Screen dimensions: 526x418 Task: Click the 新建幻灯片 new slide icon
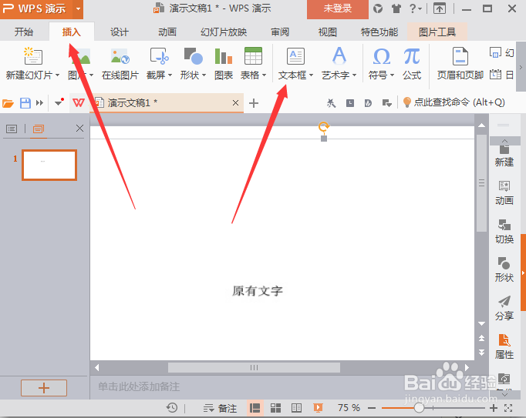[x=32, y=56]
